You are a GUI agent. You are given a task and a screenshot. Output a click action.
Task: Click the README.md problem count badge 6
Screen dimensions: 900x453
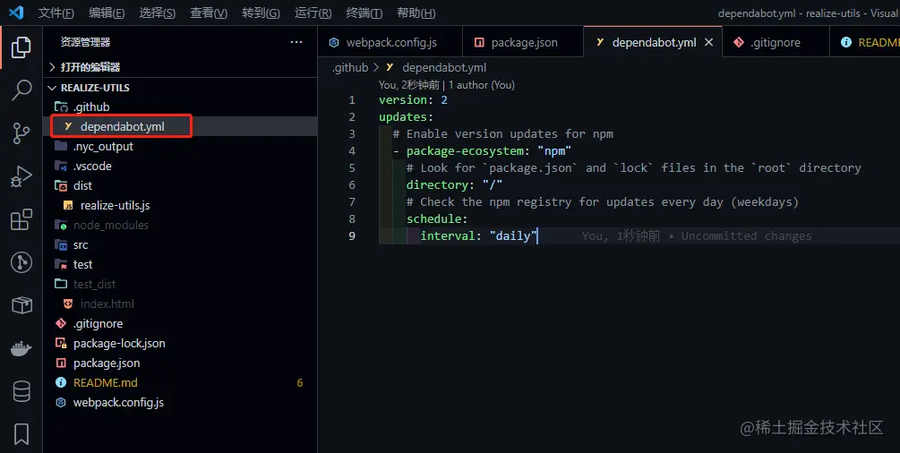(x=300, y=383)
